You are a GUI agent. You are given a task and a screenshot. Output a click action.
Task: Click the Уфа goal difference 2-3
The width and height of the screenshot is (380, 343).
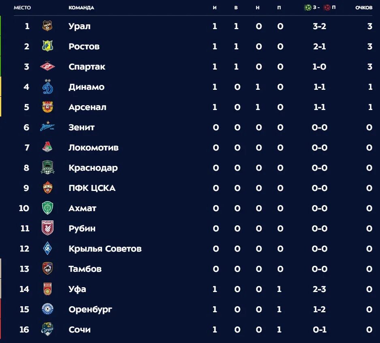click(x=319, y=289)
